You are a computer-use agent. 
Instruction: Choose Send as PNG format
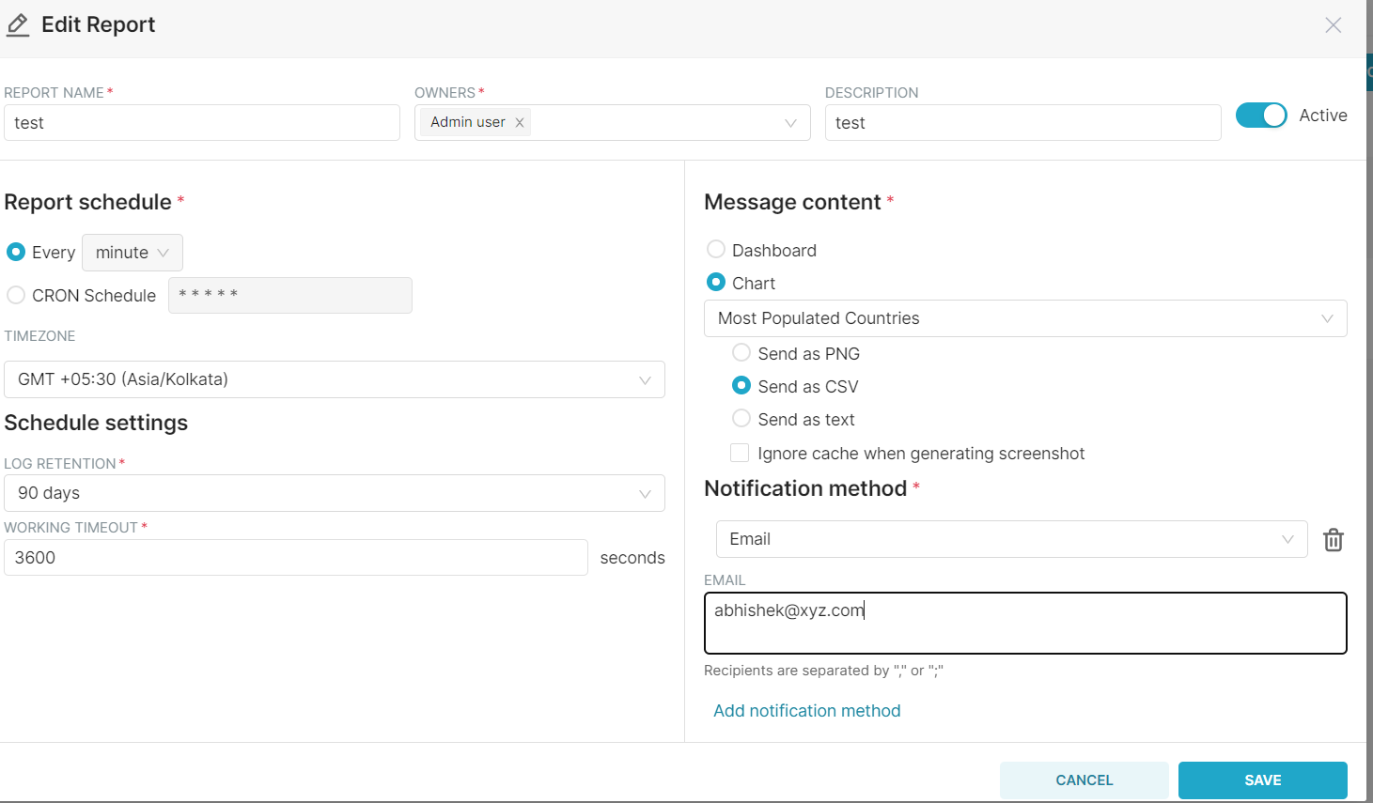[741, 353]
